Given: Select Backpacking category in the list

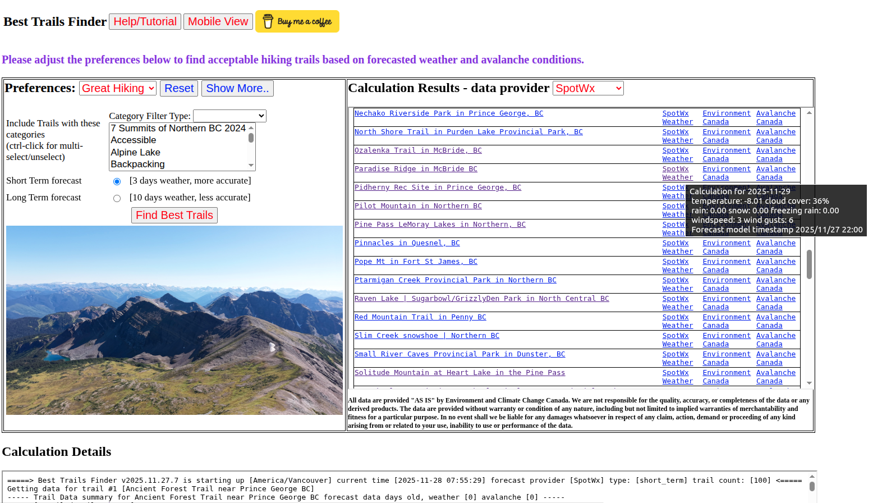Looking at the screenshot, I should click(137, 164).
